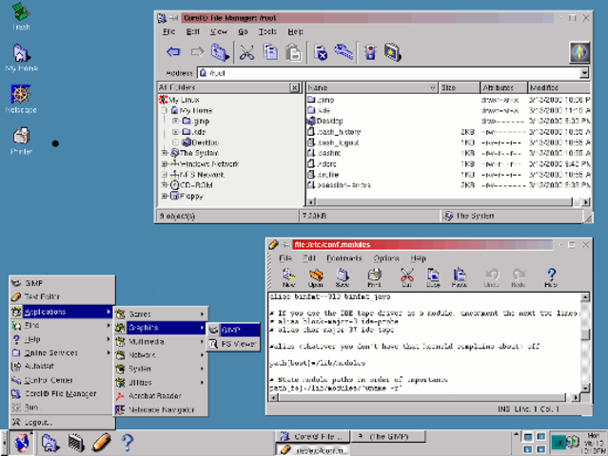Click the Modified column header

(559, 87)
